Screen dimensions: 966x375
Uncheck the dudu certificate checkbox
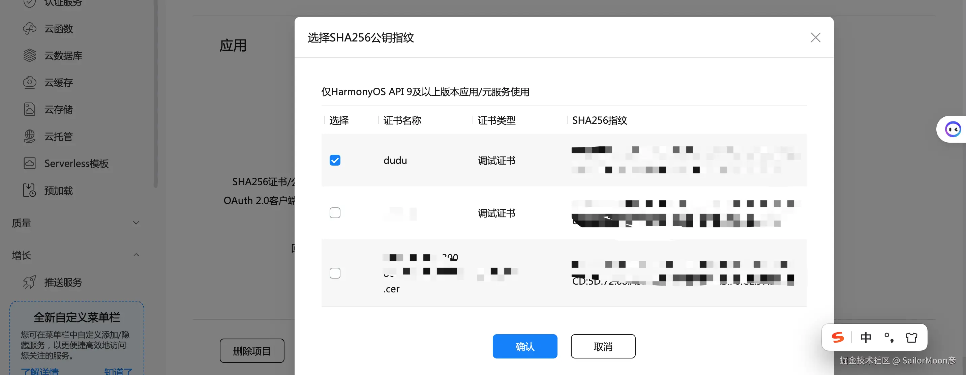tap(335, 160)
